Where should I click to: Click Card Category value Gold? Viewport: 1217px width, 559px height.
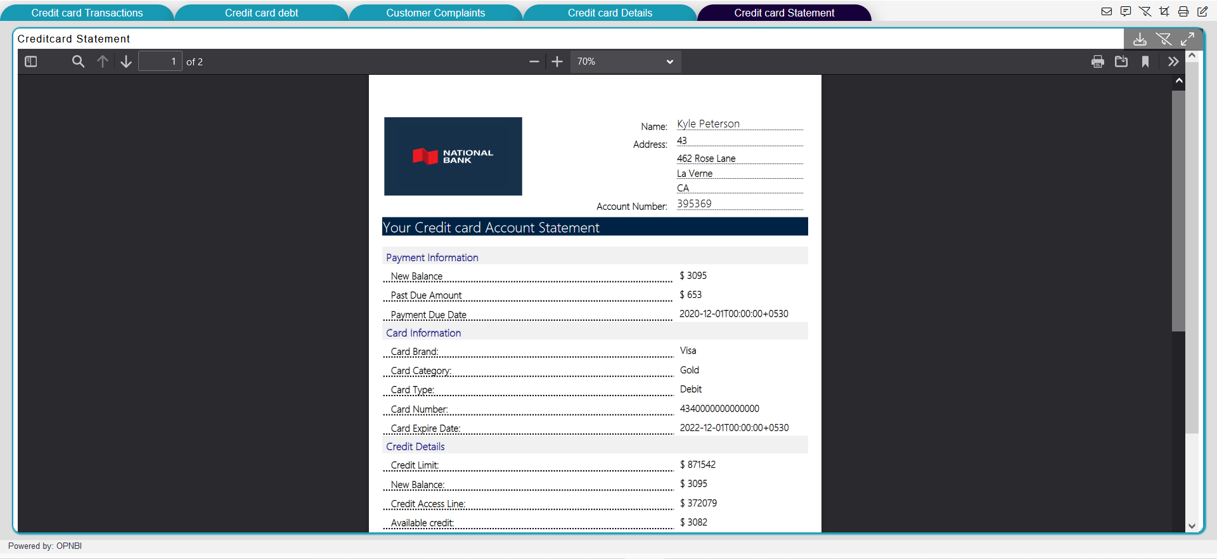(690, 370)
